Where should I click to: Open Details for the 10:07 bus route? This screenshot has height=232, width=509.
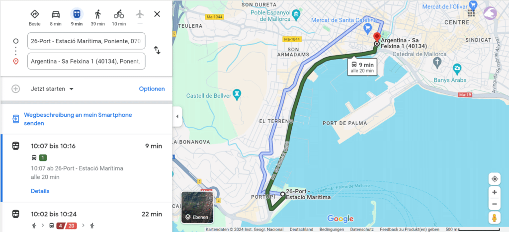point(40,191)
